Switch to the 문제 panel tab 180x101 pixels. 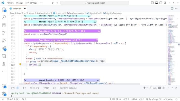point(13,88)
